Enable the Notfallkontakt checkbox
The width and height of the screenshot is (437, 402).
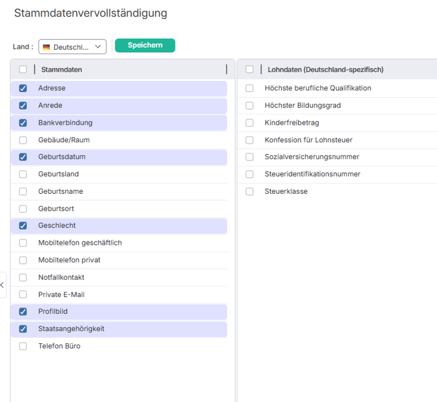point(23,277)
